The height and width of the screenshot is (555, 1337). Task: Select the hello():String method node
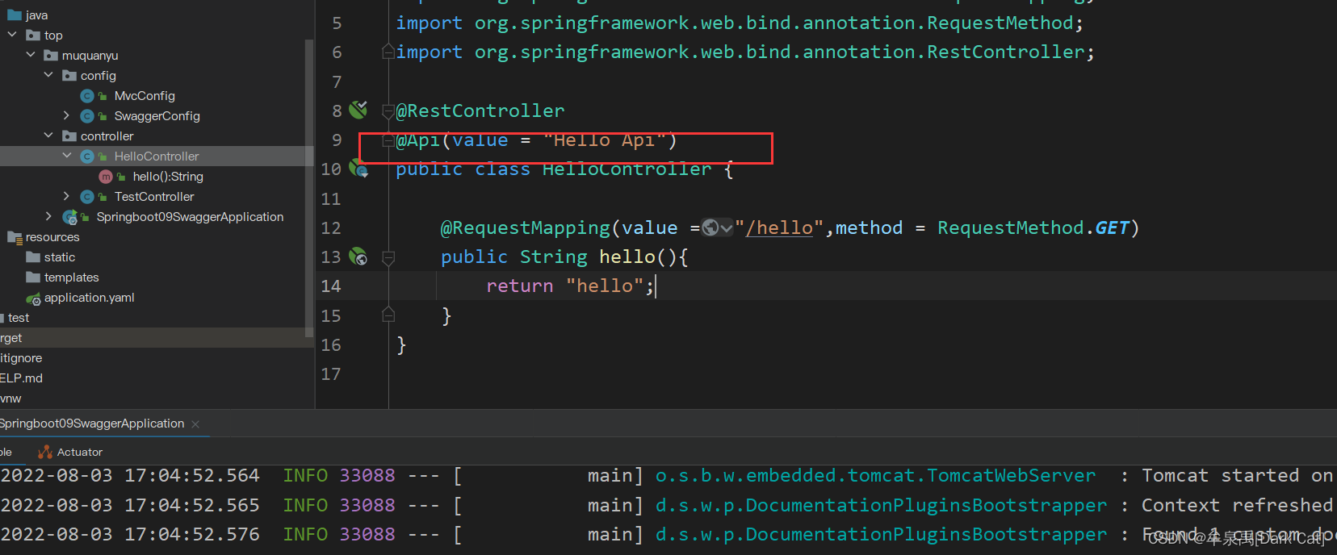(168, 177)
